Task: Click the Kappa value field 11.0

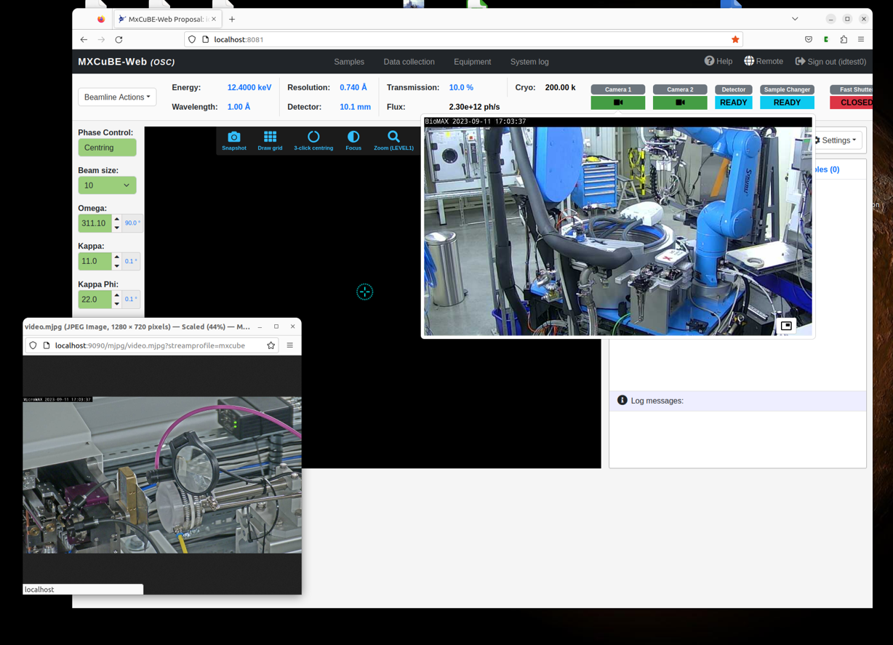Action: pos(95,261)
